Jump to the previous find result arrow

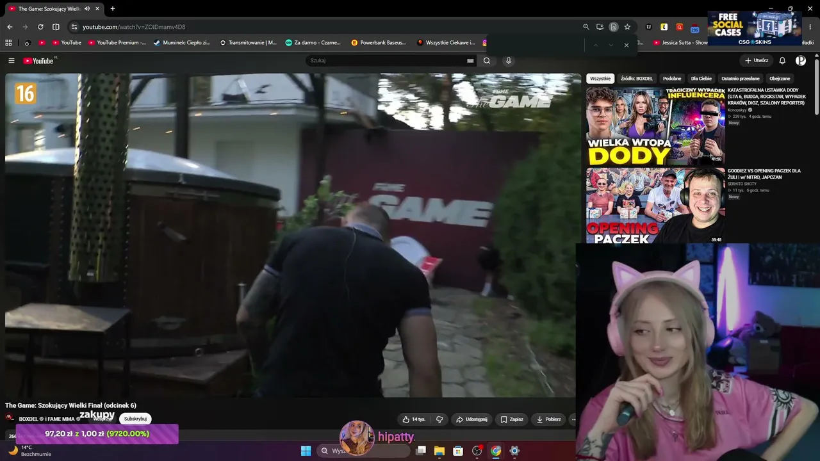(595, 45)
